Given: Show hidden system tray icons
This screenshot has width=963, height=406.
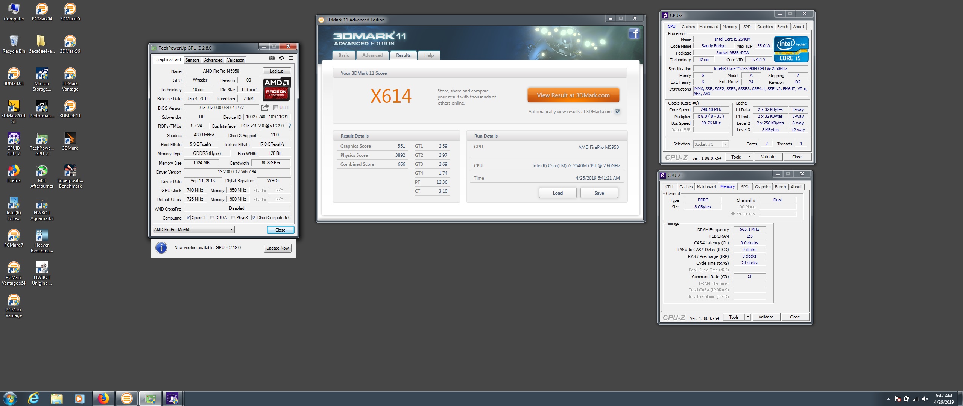Looking at the screenshot, I should (889, 399).
